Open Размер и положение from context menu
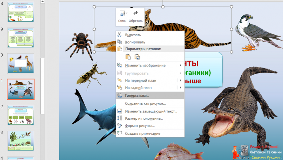This screenshot has height=160, width=283. 144,118
